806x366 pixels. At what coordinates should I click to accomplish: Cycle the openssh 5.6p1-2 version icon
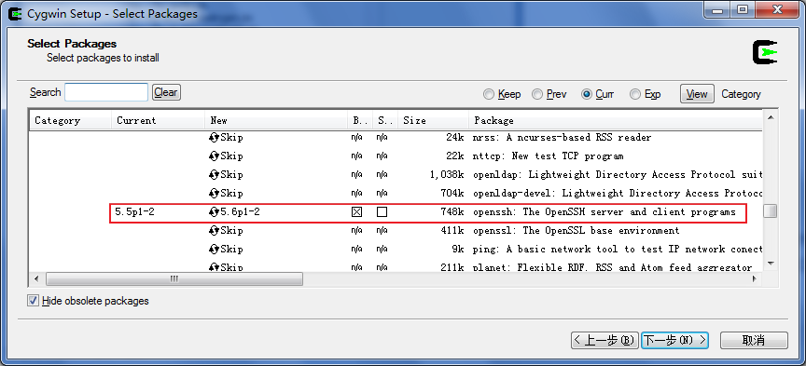[x=215, y=212]
